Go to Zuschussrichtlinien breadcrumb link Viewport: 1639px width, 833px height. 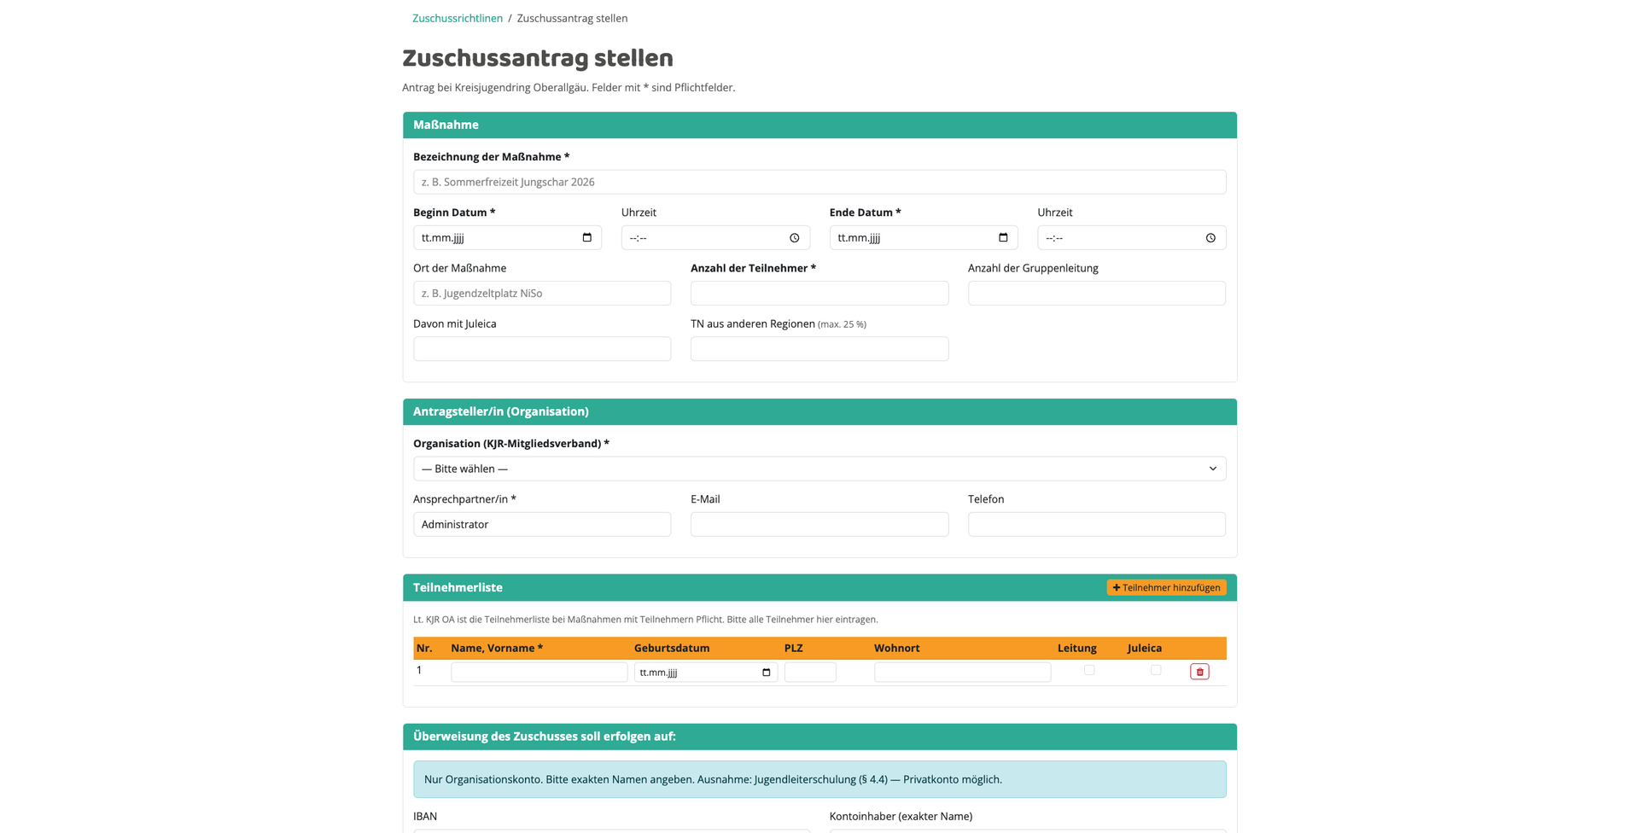(x=458, y=18)
